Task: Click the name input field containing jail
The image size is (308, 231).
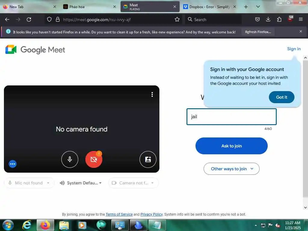Action: pos(231,117)
